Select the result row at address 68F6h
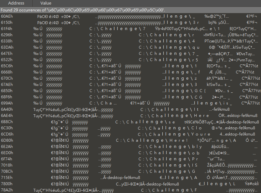The height and width of the screenshot is (193, 261). [131, 97]
